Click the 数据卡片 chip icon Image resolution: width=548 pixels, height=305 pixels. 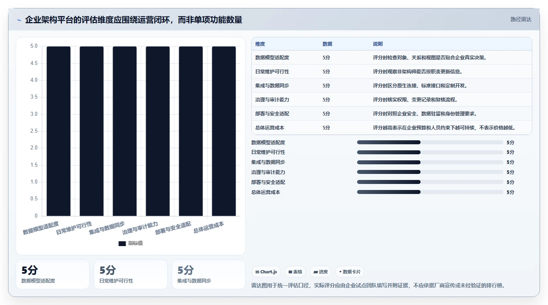tap(340, 272)
